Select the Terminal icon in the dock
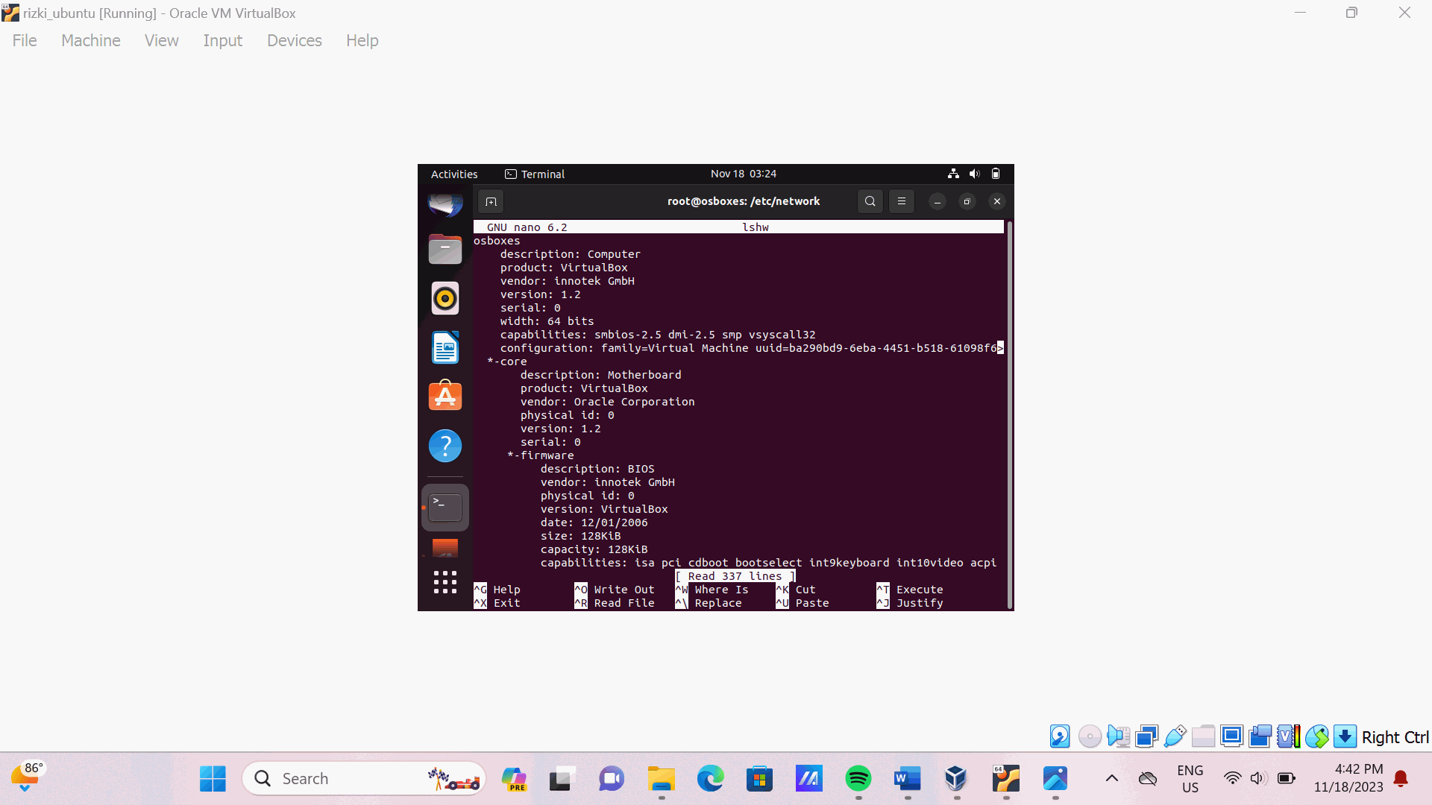This screenshot has width=1432, height=805. coord(445,508)
